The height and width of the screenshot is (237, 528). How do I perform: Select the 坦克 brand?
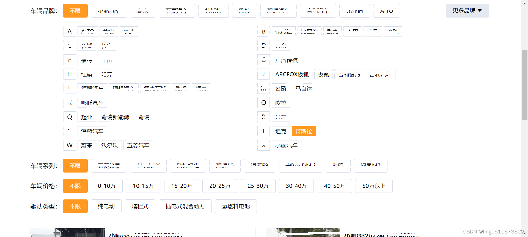[x=281, y=131]
